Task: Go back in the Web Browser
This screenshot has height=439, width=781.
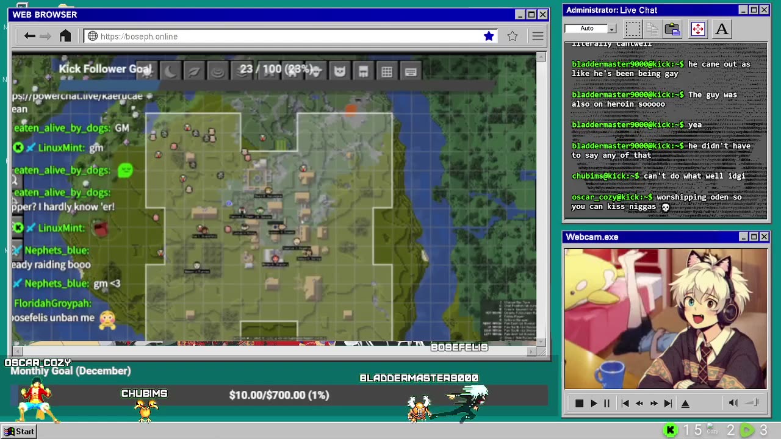Action: (29, 37)
